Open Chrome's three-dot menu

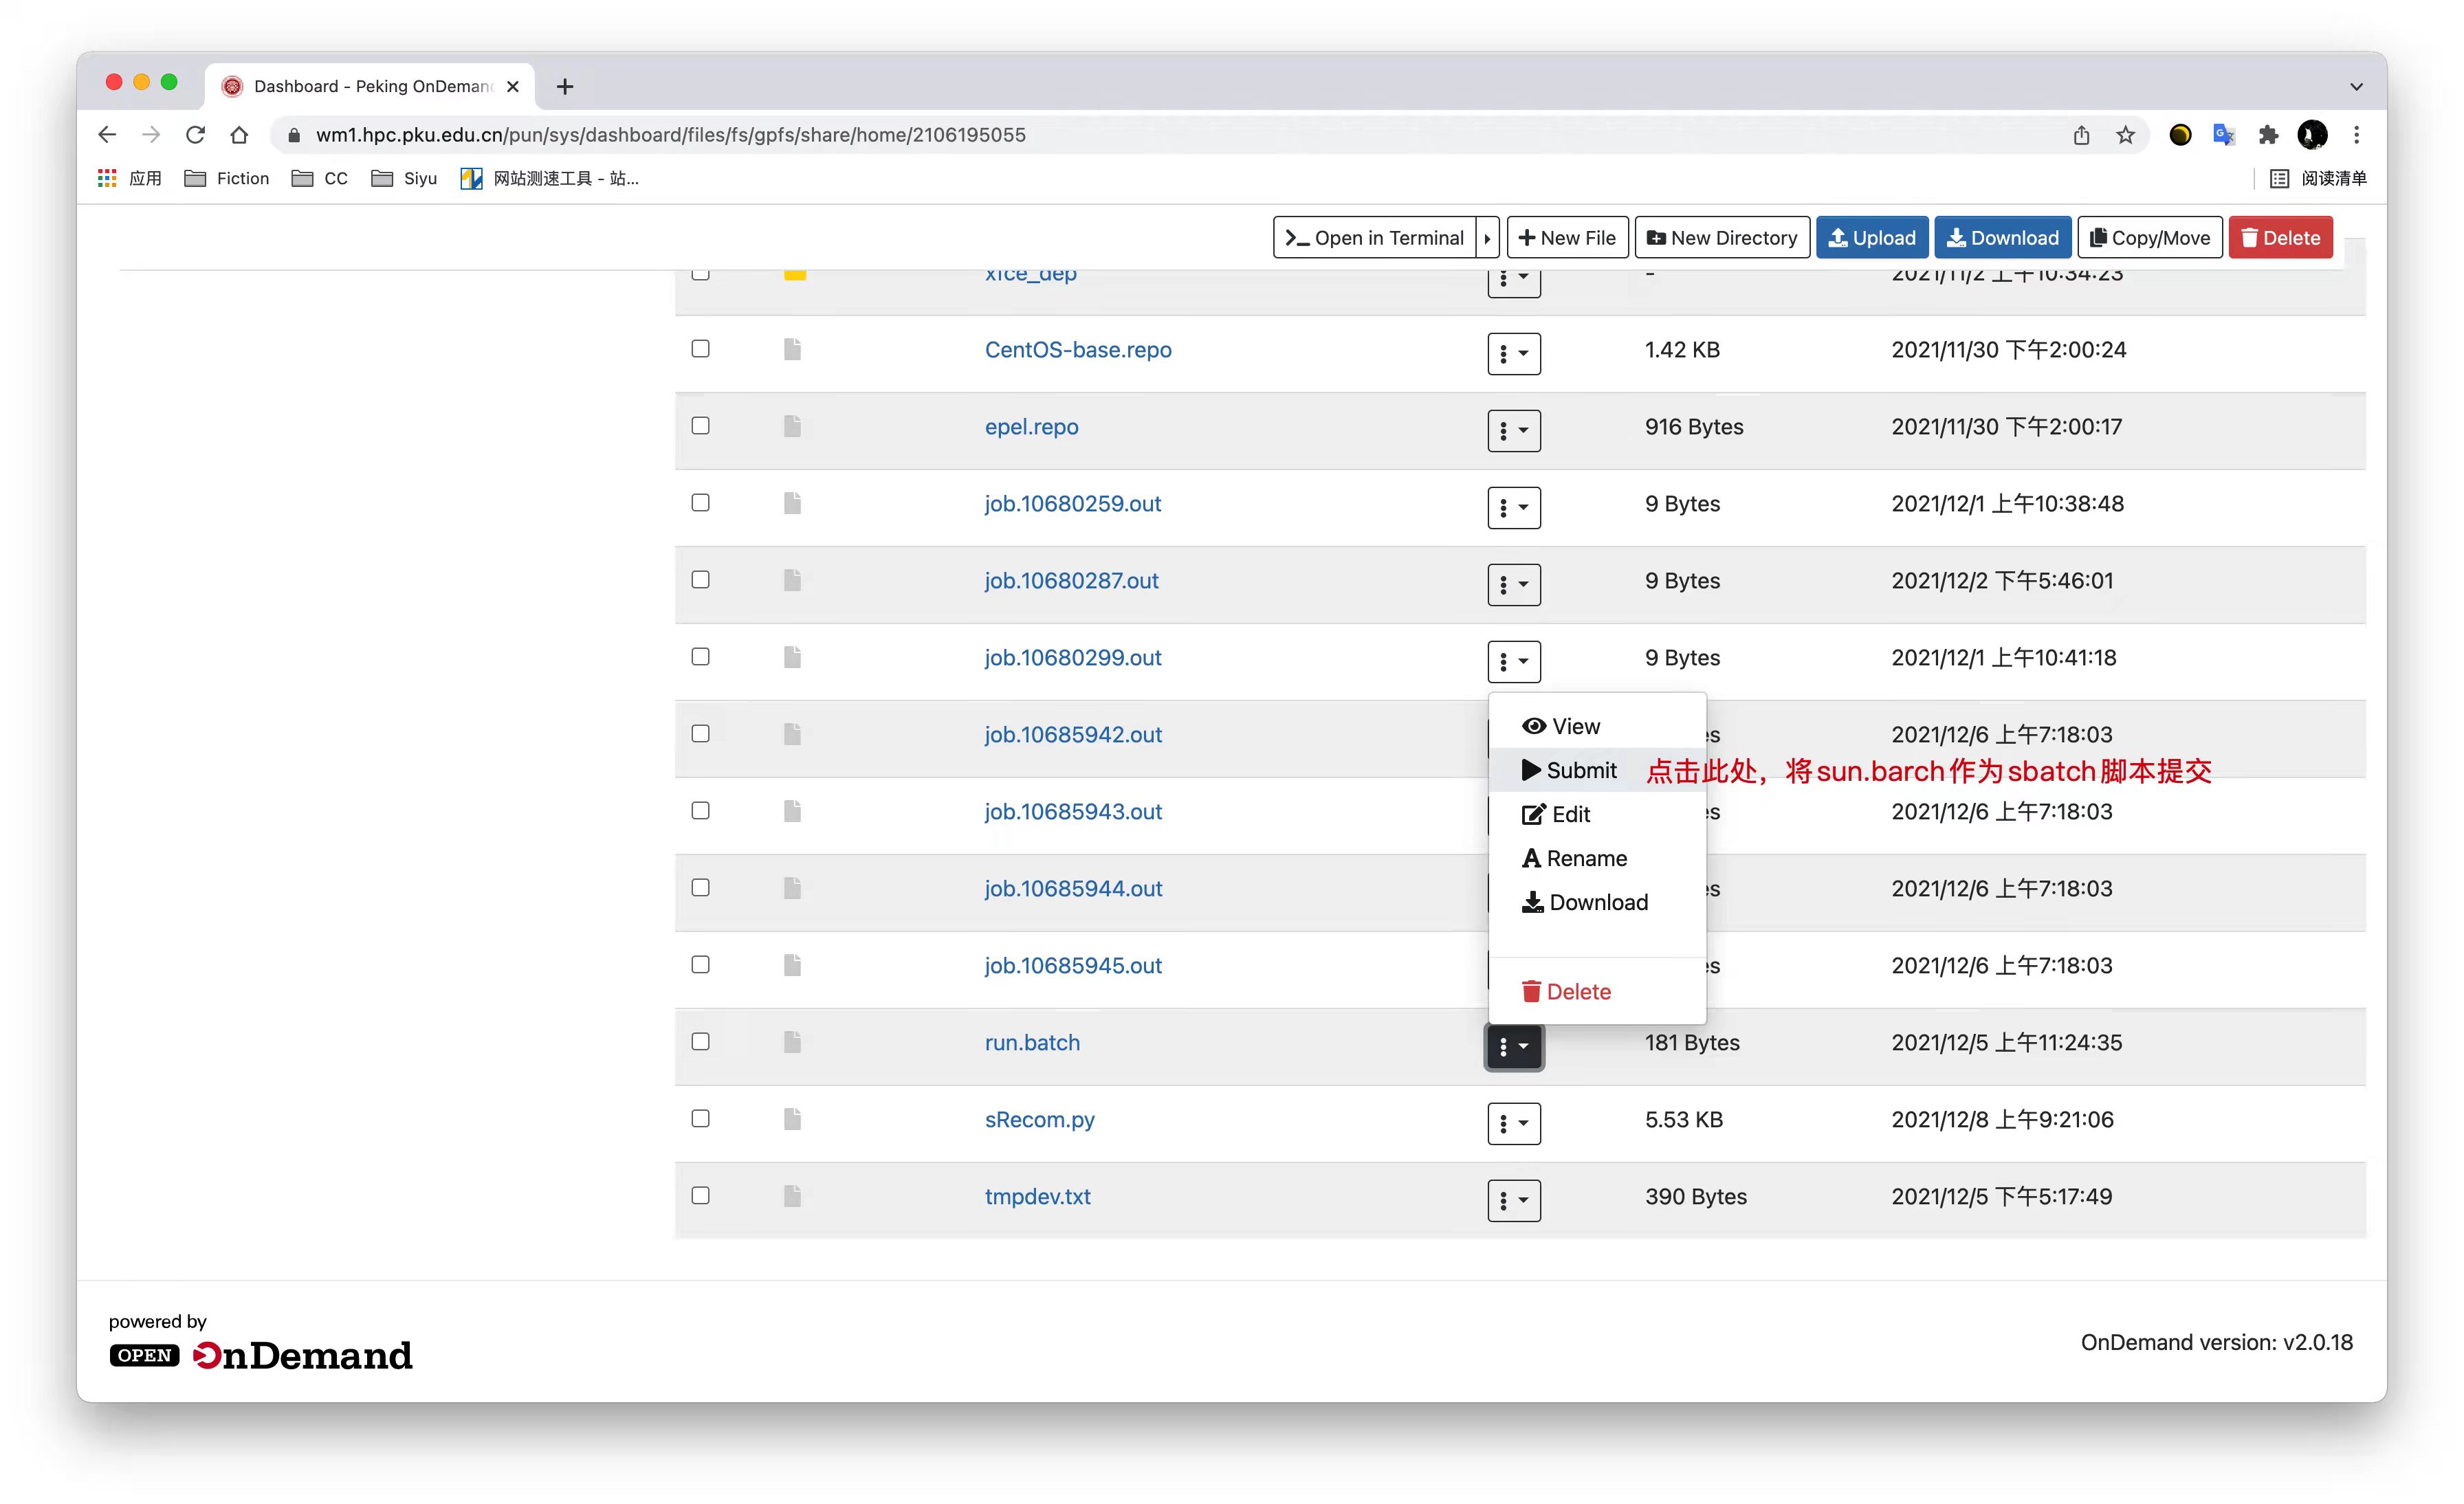coord(2357,135)
